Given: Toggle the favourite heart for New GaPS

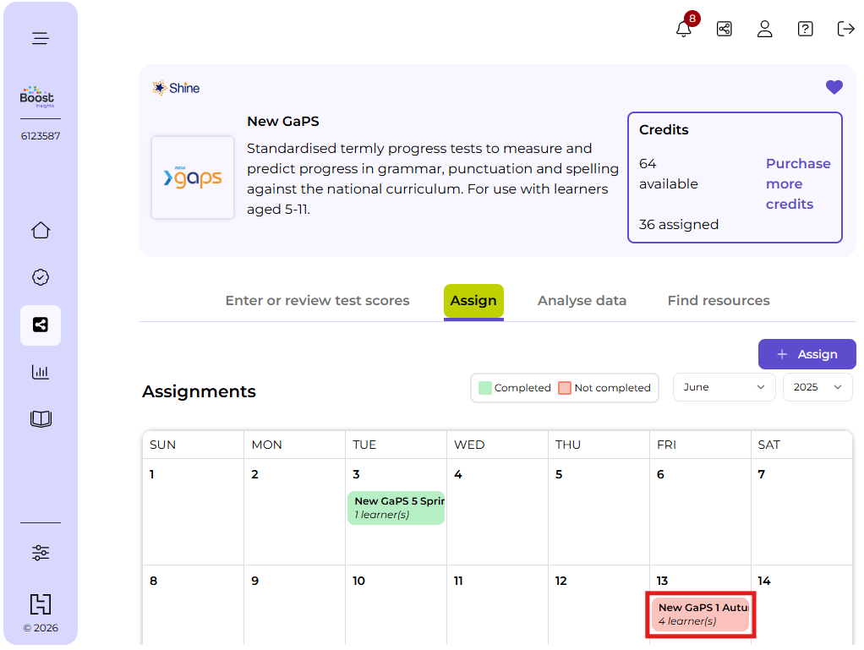Looking at the screenshot, I should pyautogui.click(x=834, y=87).
